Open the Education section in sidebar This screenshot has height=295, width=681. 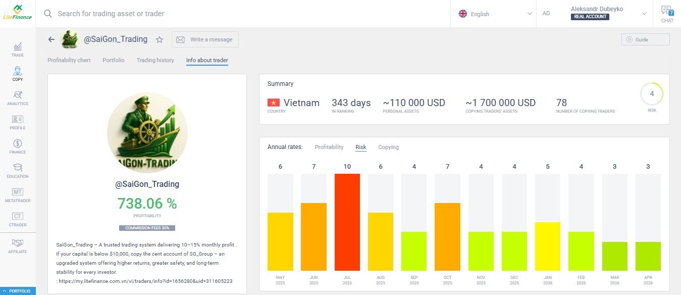click(x=18, y=171)
